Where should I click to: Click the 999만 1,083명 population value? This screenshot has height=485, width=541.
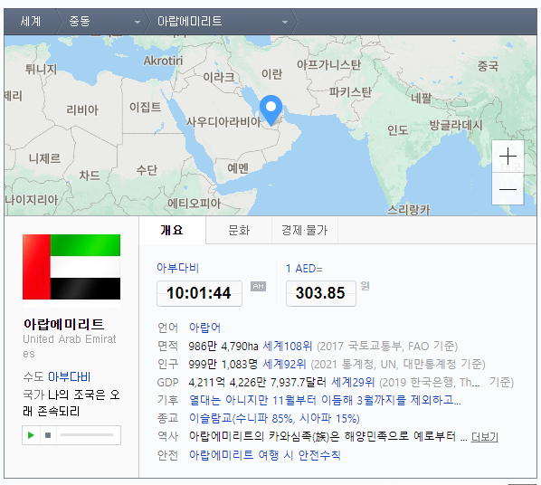pos(223,364)
